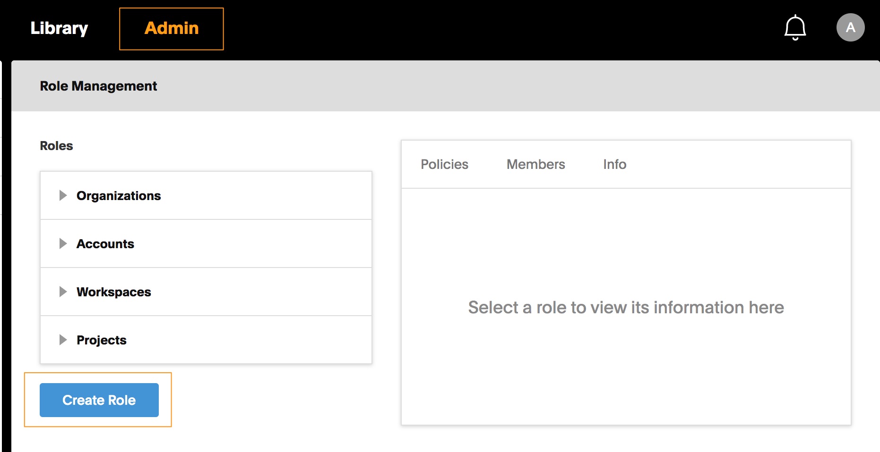This screenshot has width=880, height=452.
Task: Click the Create Role button
Action: pos(99,400)
